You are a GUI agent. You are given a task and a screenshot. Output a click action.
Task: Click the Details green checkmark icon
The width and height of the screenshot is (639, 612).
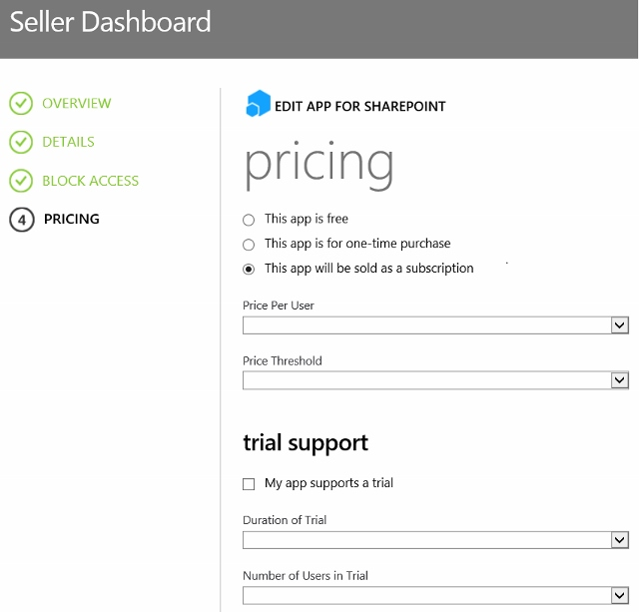[x=21, y=142]
